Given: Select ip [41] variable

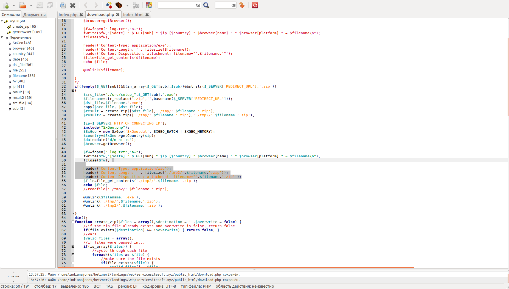Looking at the screenshot, I should [x=18, y=87].
